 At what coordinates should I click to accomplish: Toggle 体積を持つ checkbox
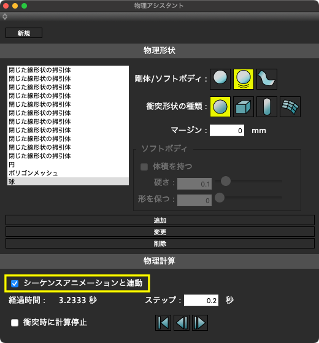[x=144, y=167]
